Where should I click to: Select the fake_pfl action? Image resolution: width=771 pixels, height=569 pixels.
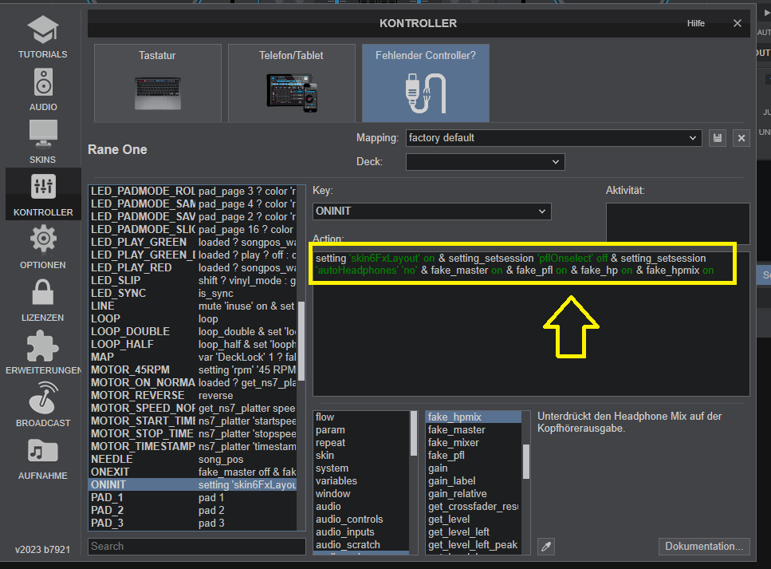474,456
